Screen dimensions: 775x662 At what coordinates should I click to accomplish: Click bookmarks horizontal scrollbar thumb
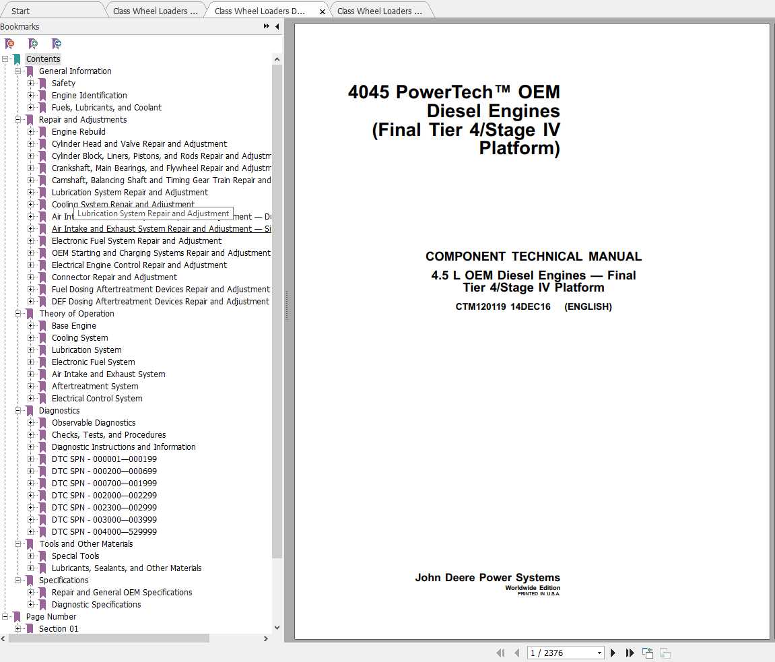click(x=108, y=638)
